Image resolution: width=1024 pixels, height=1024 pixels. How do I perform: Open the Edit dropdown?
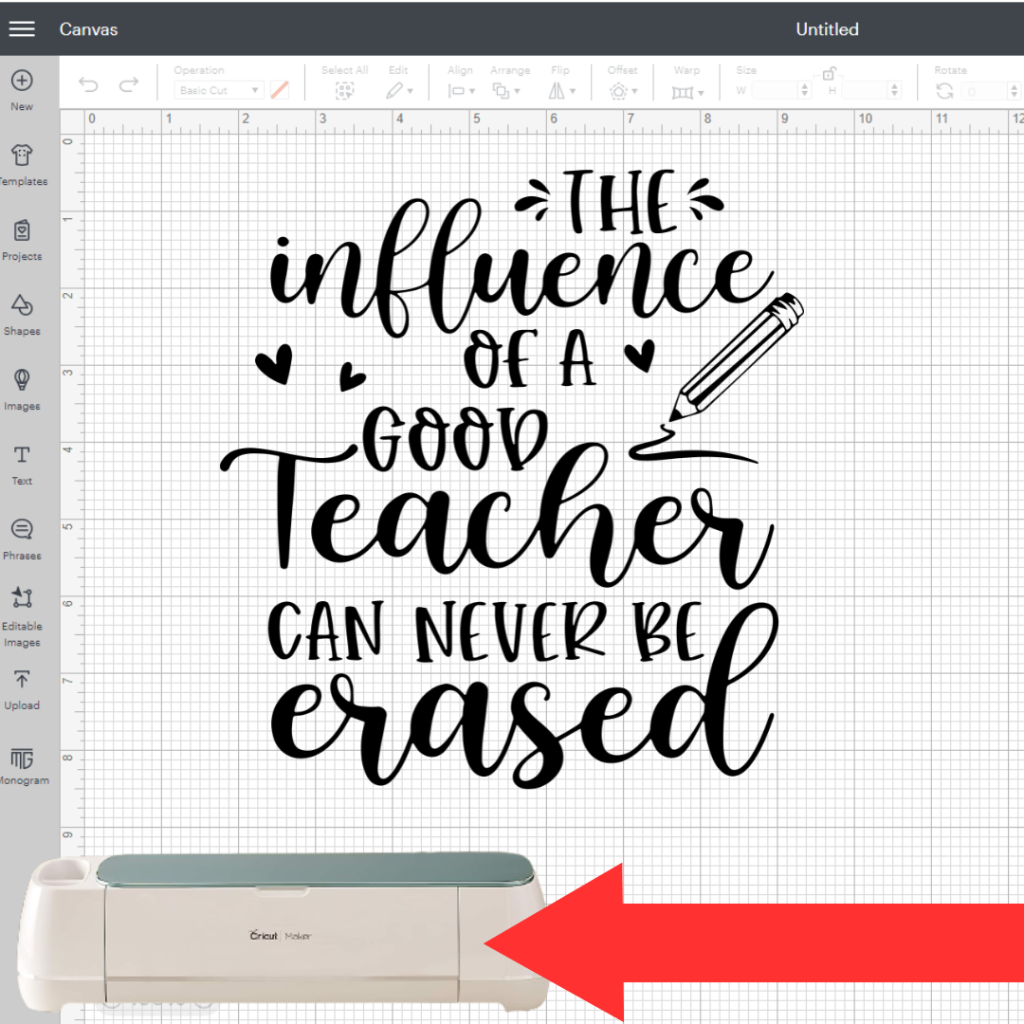pos(399,91)
